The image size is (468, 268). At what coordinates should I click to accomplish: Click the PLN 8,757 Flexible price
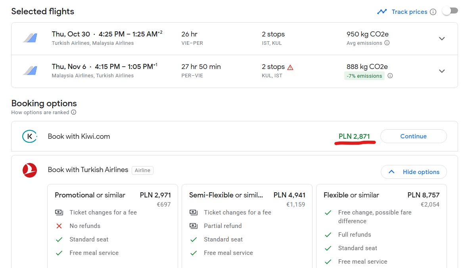click(424, 195)
